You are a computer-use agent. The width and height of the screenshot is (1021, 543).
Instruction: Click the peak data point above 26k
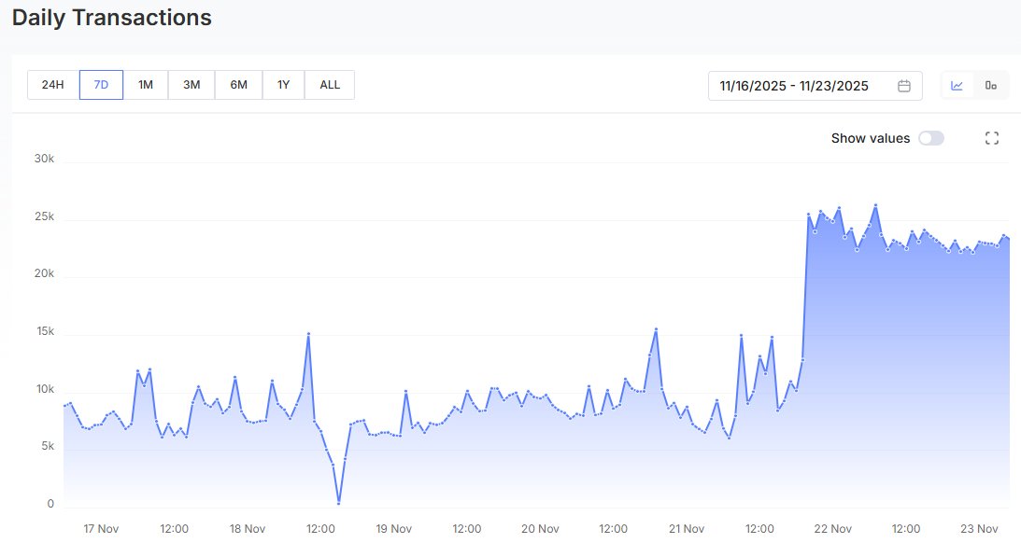(876, 203)
